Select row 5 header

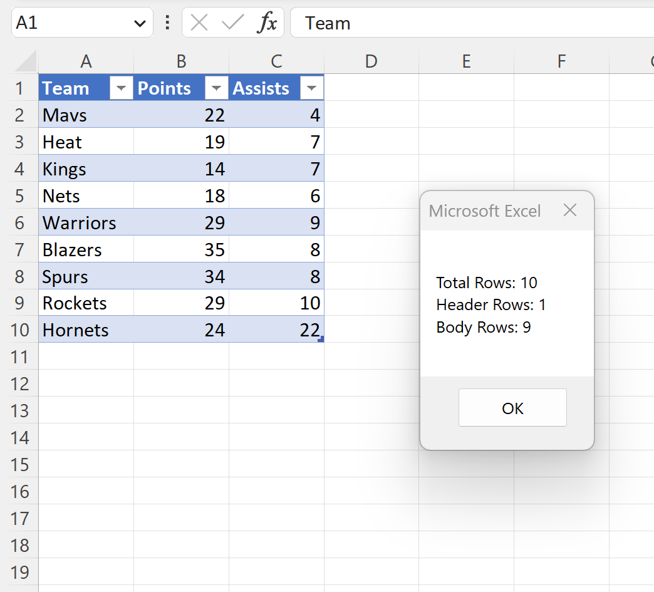[x=19, y=195]
